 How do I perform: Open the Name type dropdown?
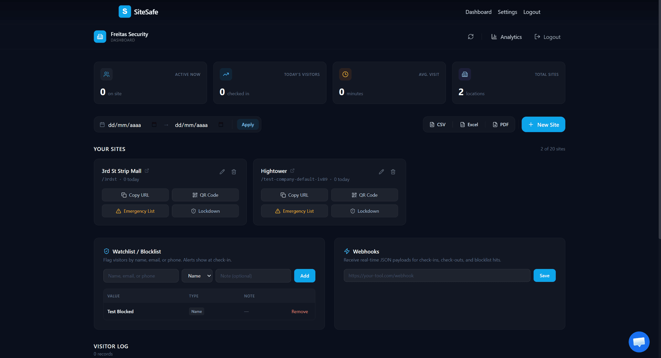[x=197, y=276]
